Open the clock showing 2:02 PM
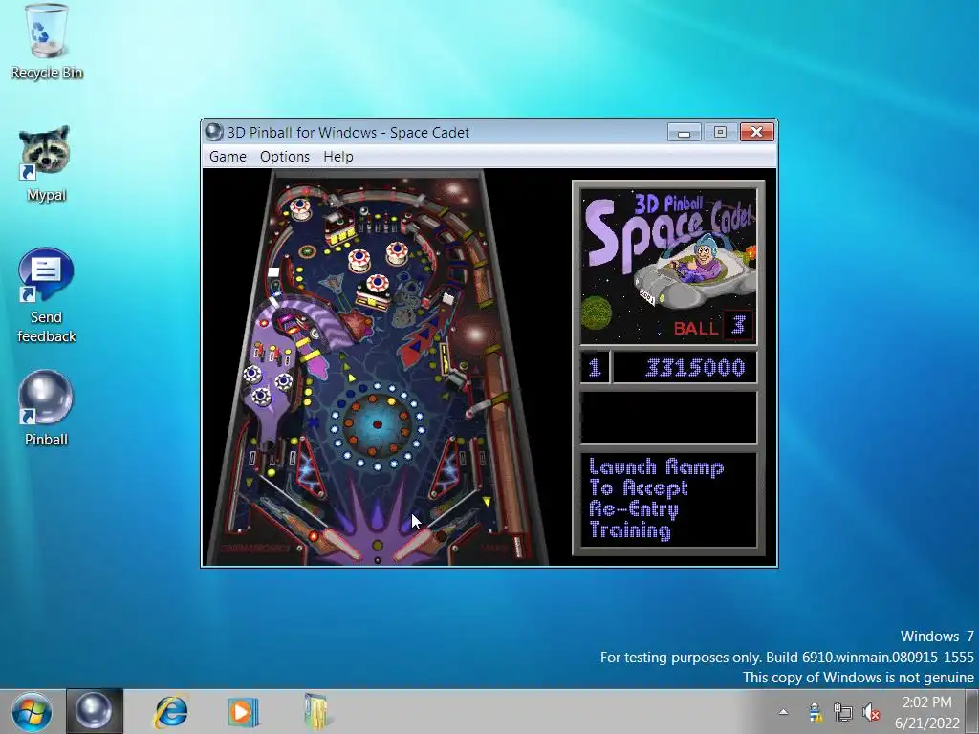 [927, 712]
